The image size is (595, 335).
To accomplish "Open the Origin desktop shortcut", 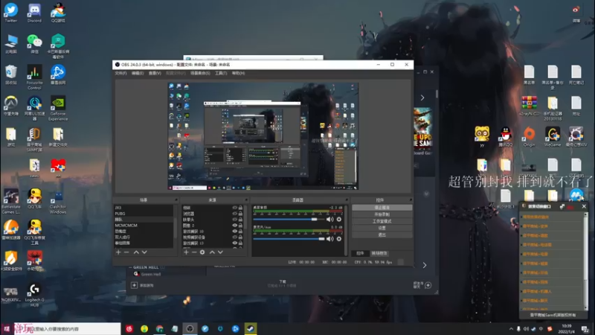I will tap(529, 137).
